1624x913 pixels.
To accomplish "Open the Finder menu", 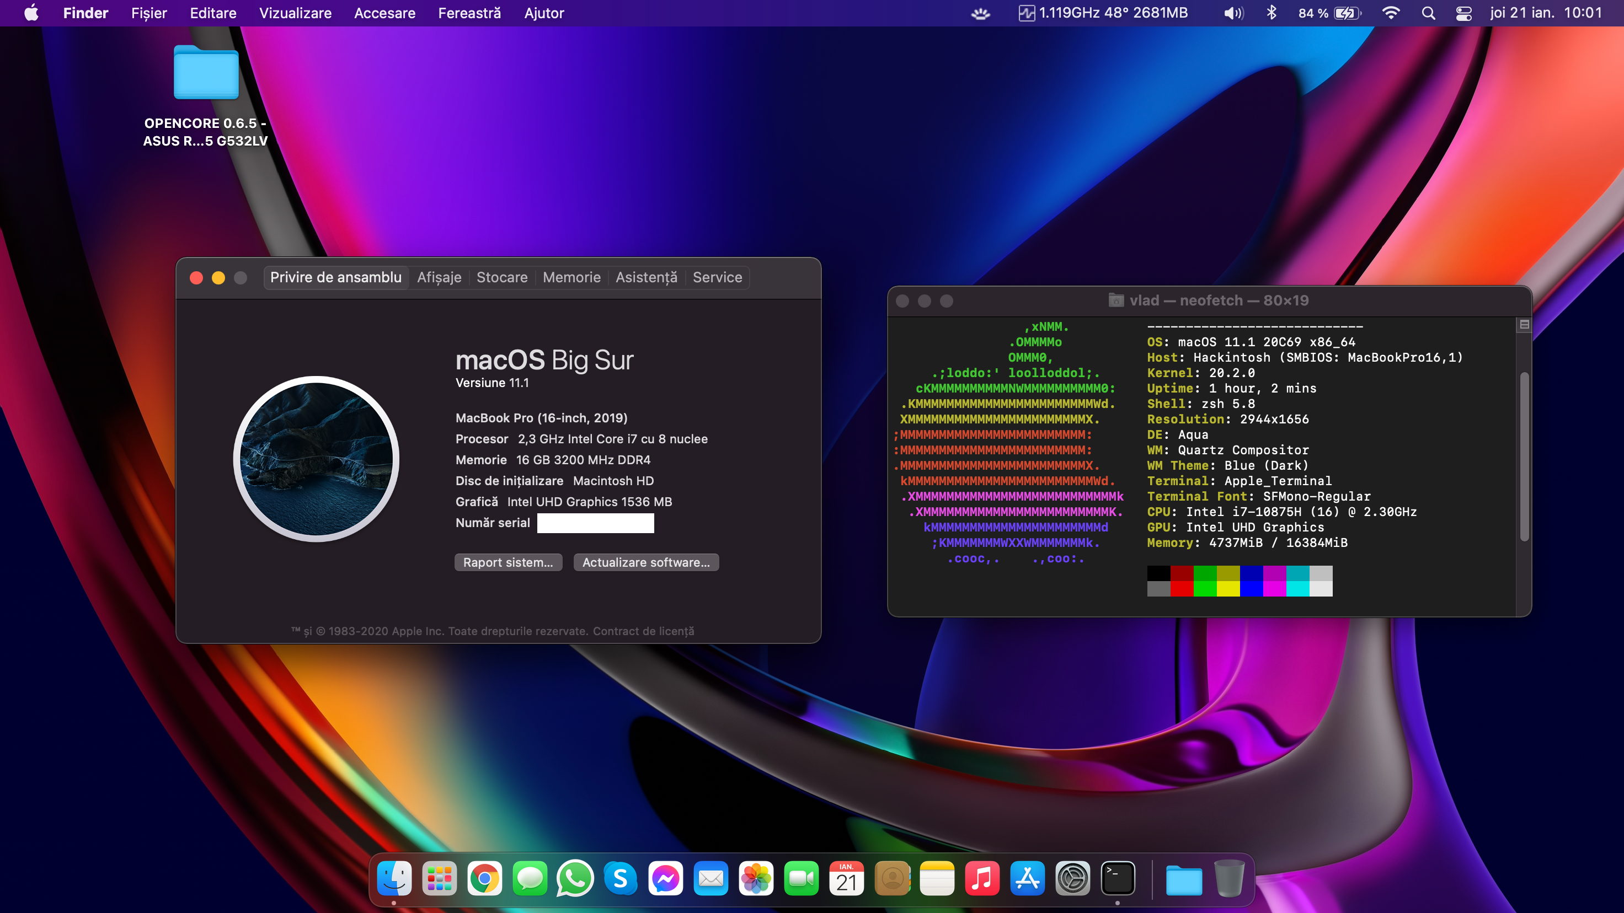I will [86, 13].
